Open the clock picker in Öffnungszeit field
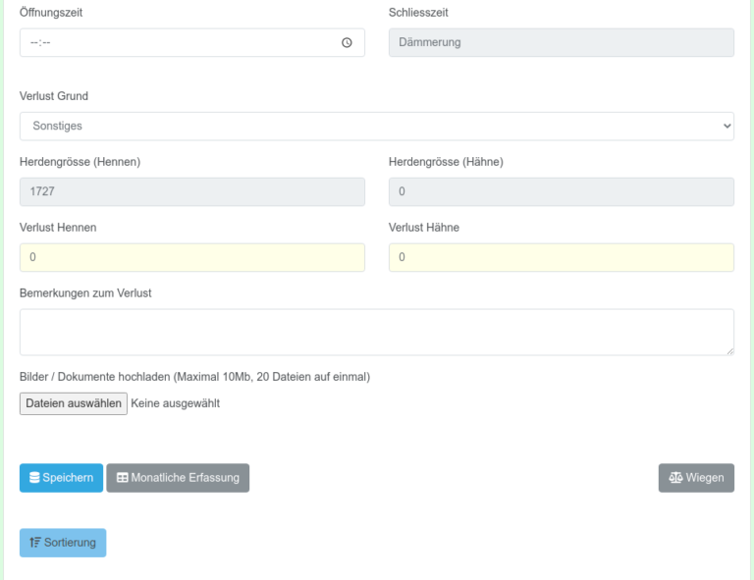This screenshot has width=754, height=580. click(x=347, y=43)
